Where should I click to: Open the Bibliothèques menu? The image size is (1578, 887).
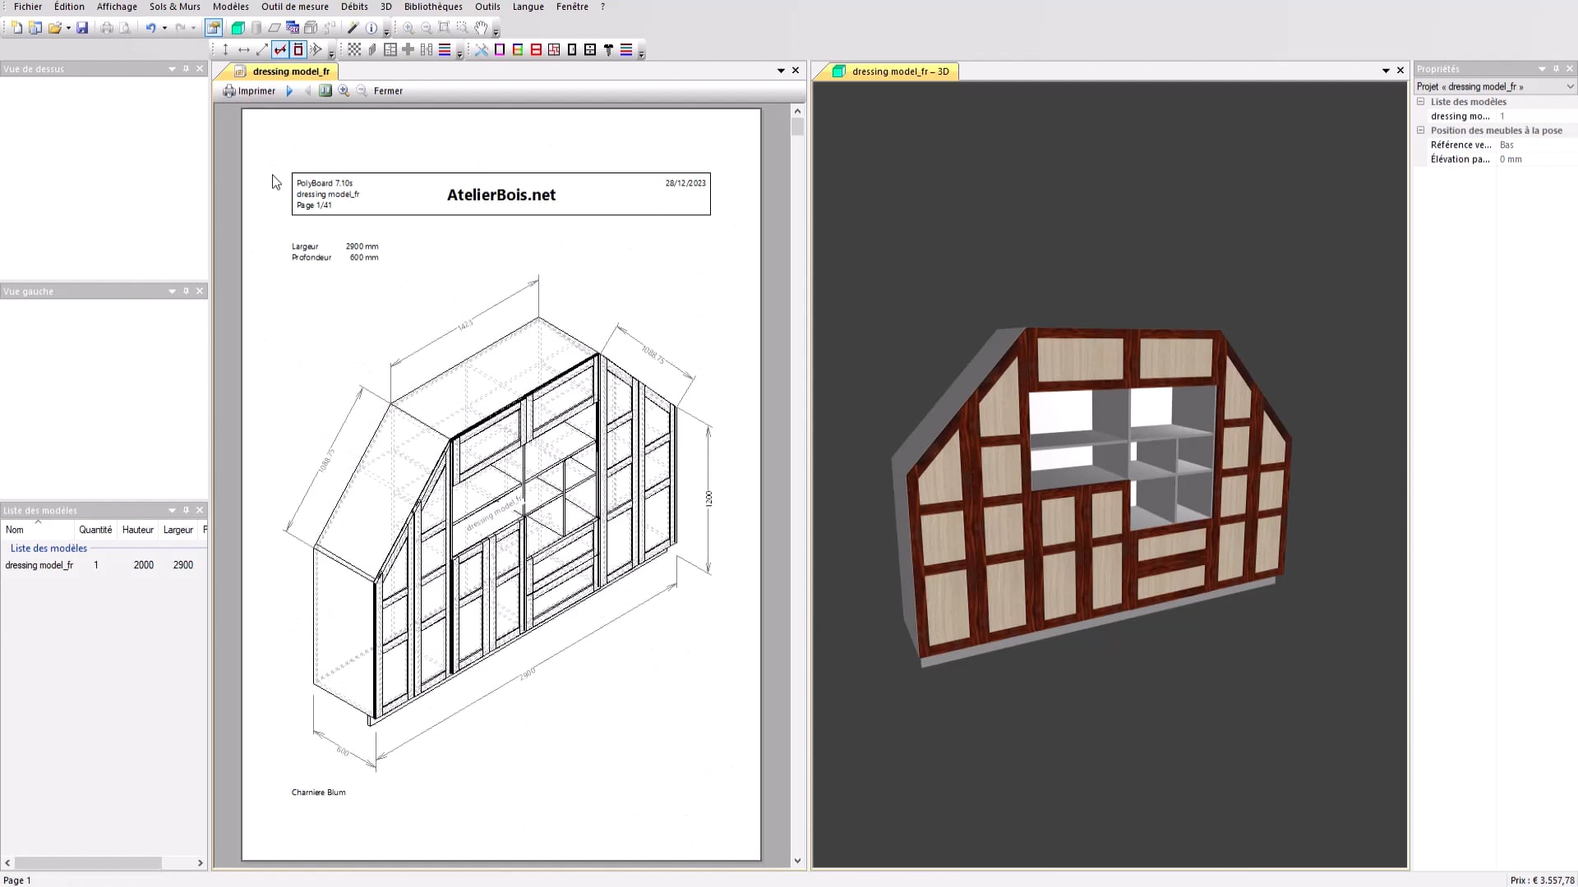tap(432, 7)
